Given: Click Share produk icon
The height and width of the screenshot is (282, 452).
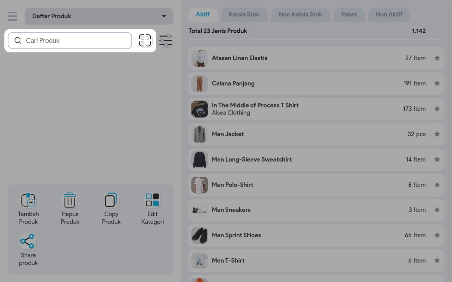Looking at the screenshot, I should click(28, 241).
